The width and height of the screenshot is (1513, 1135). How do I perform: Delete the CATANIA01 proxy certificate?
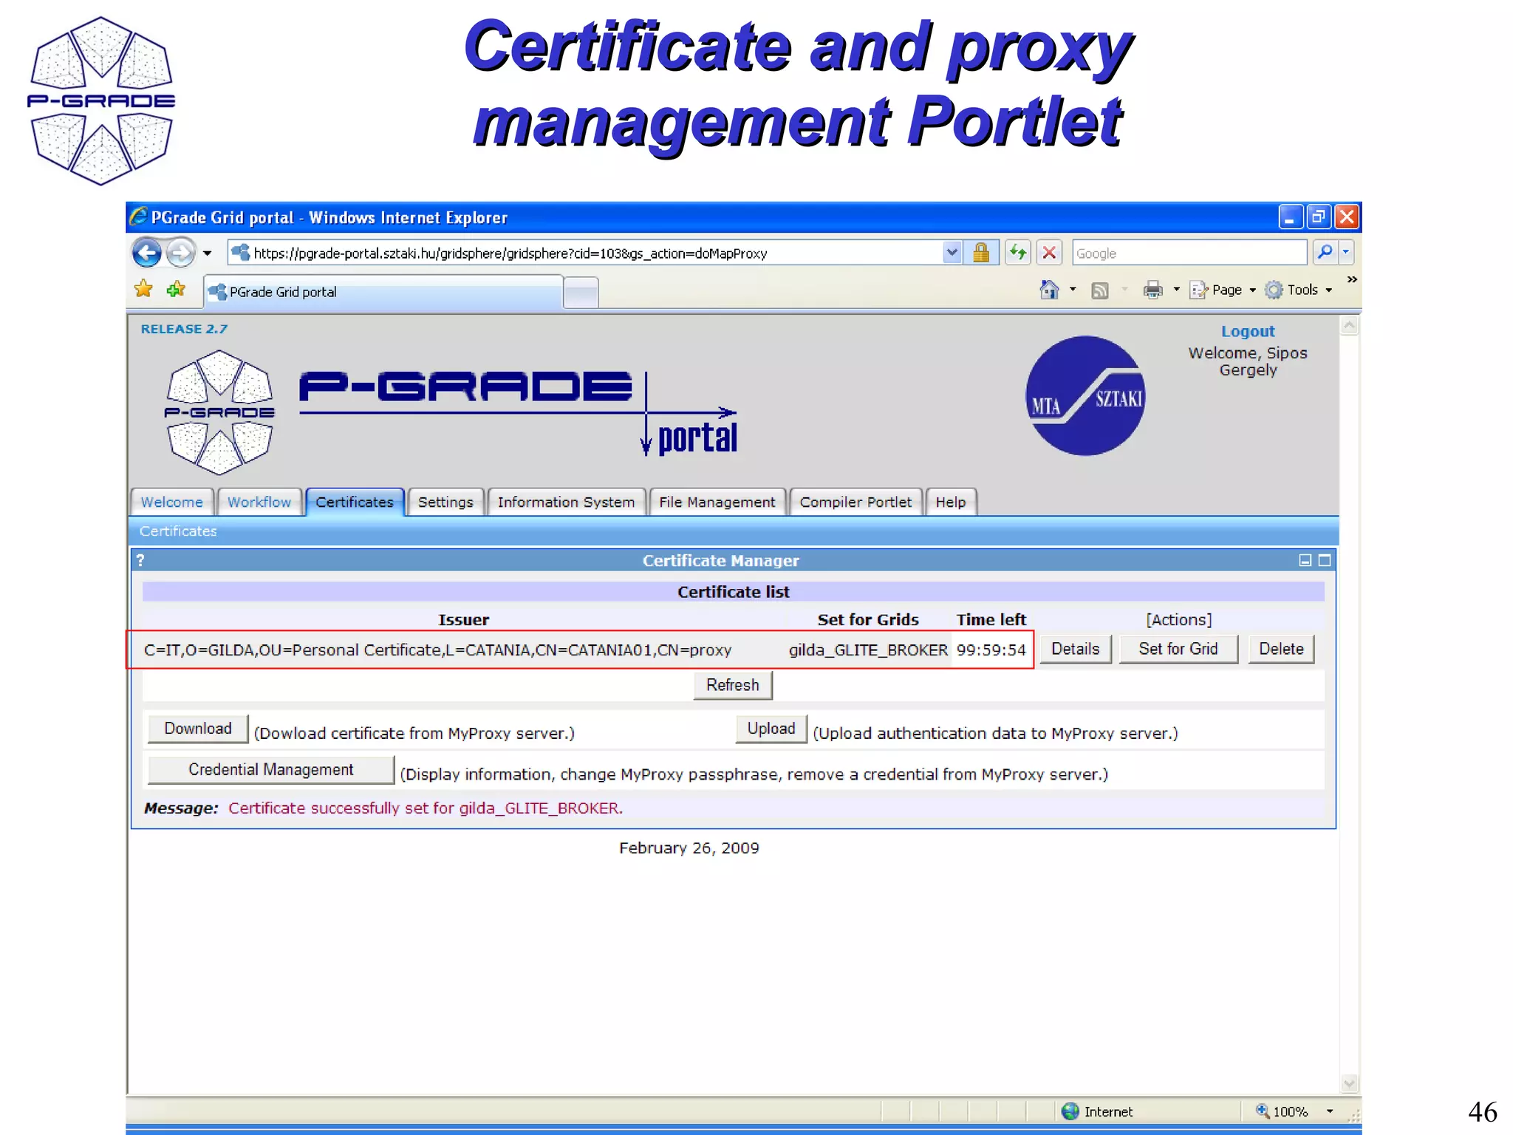click(1281, 650)
